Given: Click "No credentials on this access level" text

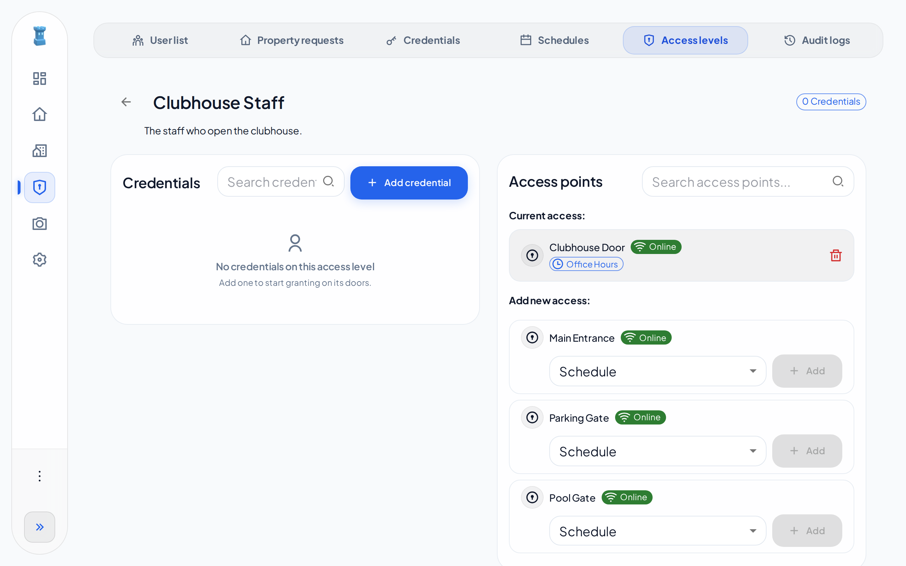Looking at the screenshot, I should pyautogui.click(x=295, y=266).
